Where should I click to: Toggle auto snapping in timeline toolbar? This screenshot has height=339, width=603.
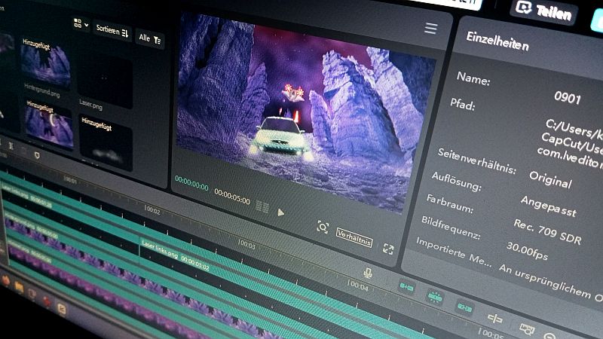(435, 297)
